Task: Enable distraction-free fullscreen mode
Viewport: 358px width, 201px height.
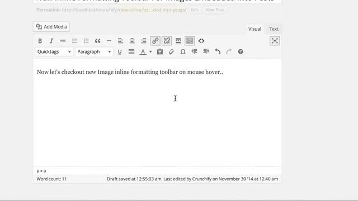Action: 275,41
